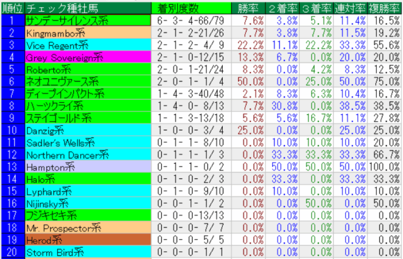This screenshot has height=259, width=403.
Task: Click record 1- 4- 3-40/48
Action: [x=191, y=94]
